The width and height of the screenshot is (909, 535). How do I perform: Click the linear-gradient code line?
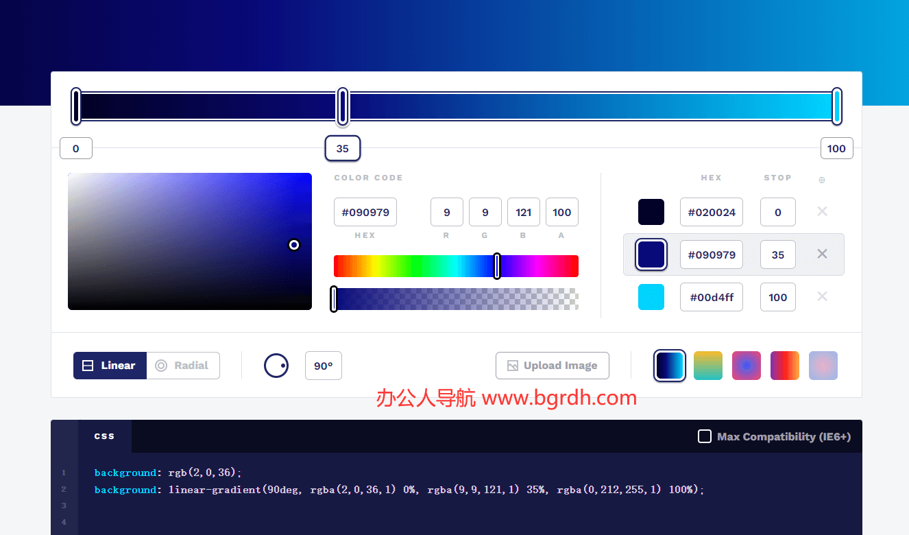point(400,490)
